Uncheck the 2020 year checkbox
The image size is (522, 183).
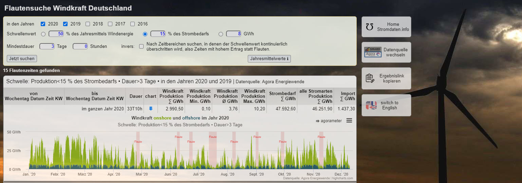[43, 24]
